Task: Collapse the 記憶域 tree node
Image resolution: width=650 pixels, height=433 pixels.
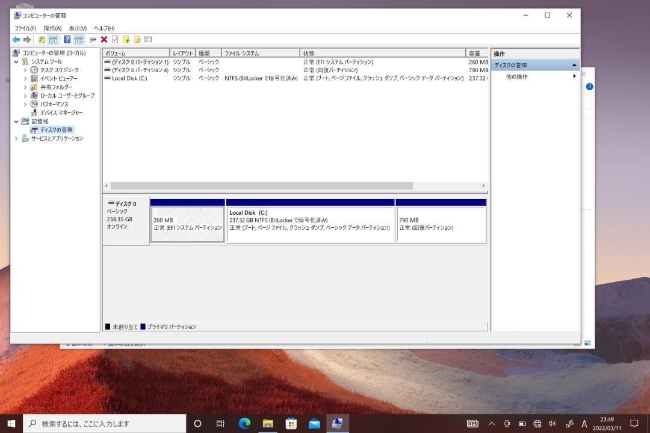Action: (x=16, y=121)
